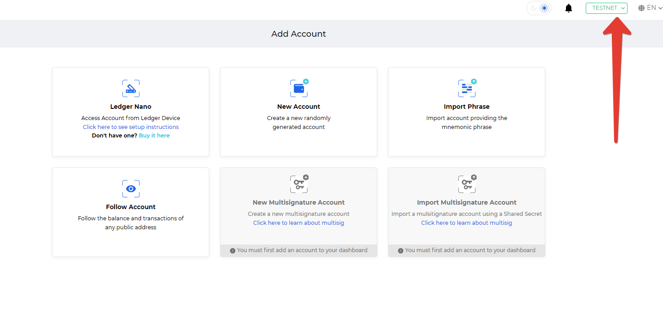Viewport: 663px width, 309px height.
Task: Switch to dark mode moon icon
Action: (x=533, y=8)
